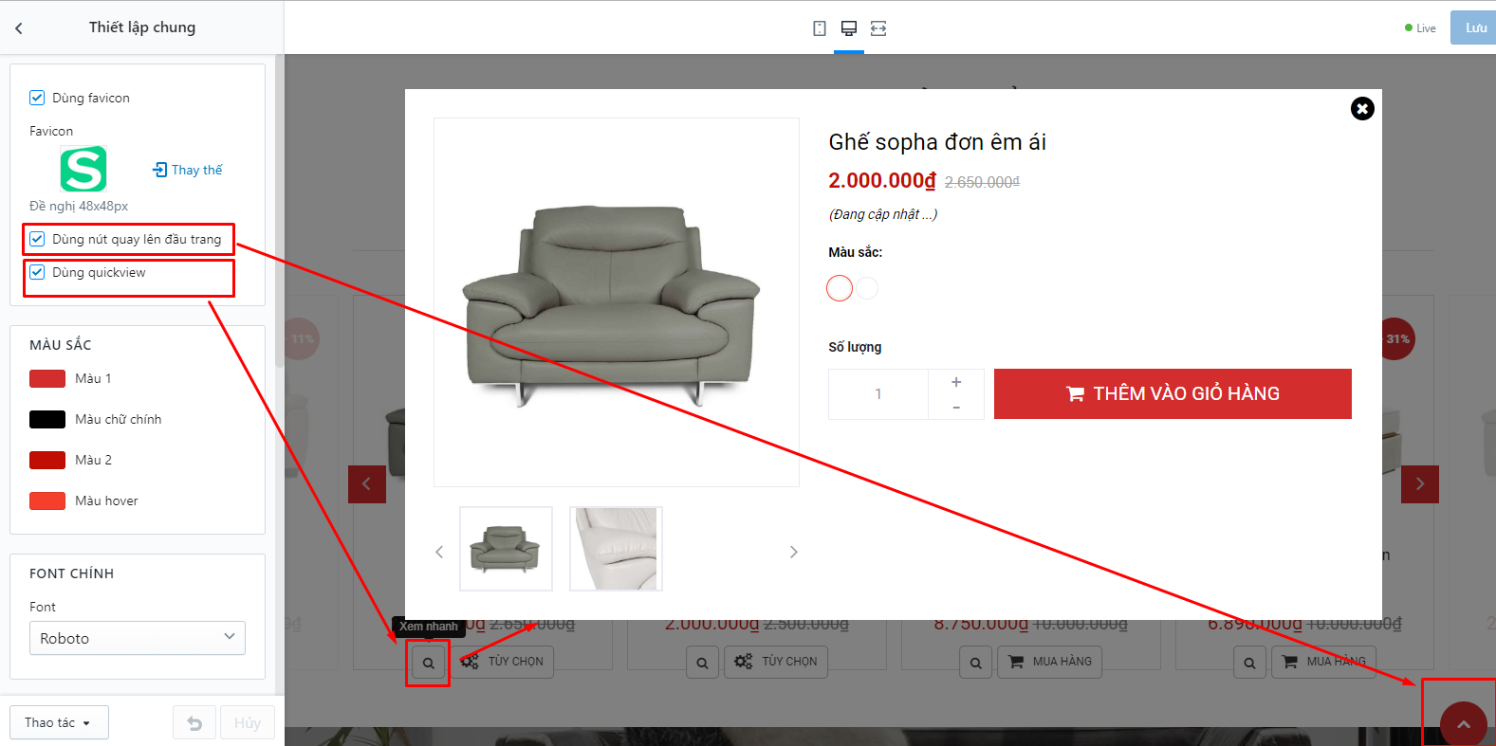Click the undo arrow button

click(194, 723)
